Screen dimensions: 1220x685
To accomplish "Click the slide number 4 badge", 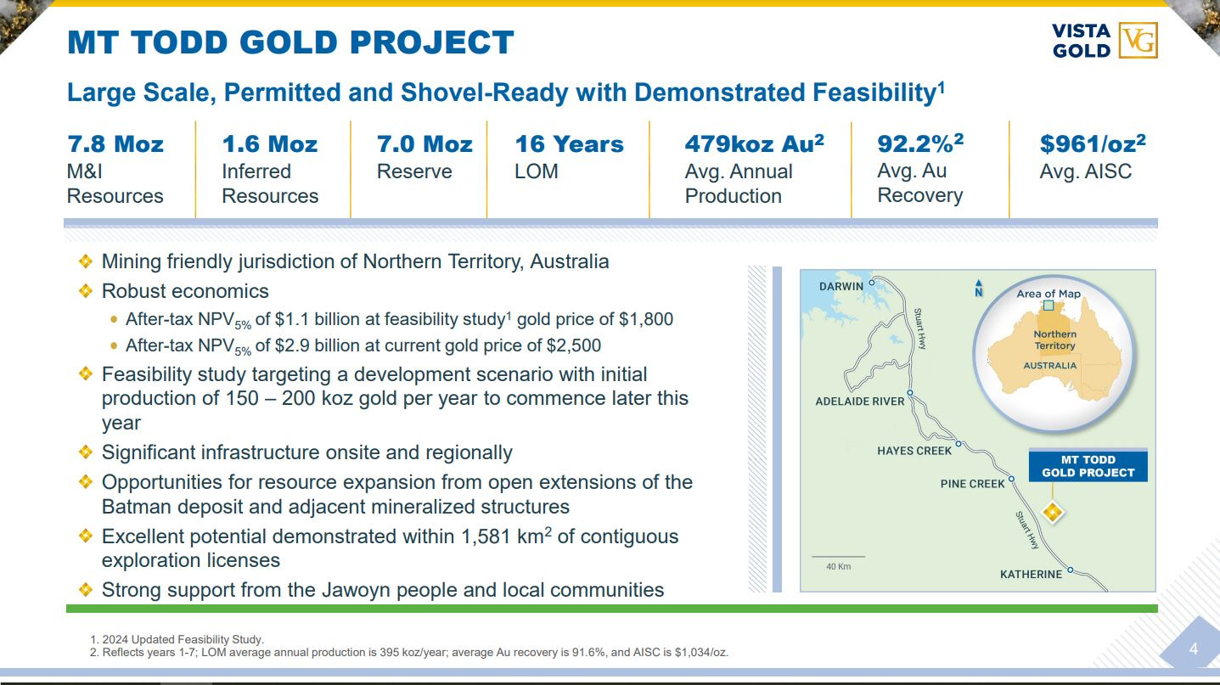I will [x=1194, y=649].
